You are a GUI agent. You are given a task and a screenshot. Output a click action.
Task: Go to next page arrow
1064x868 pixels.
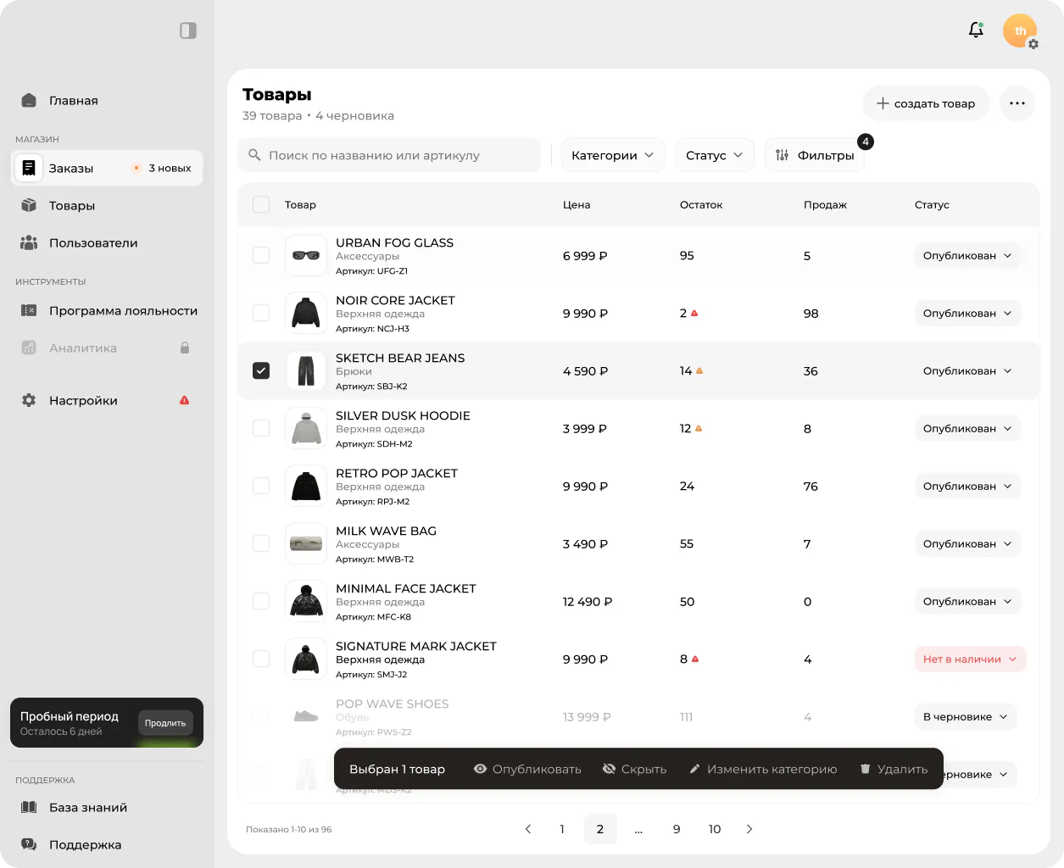(x=749, y=829)
